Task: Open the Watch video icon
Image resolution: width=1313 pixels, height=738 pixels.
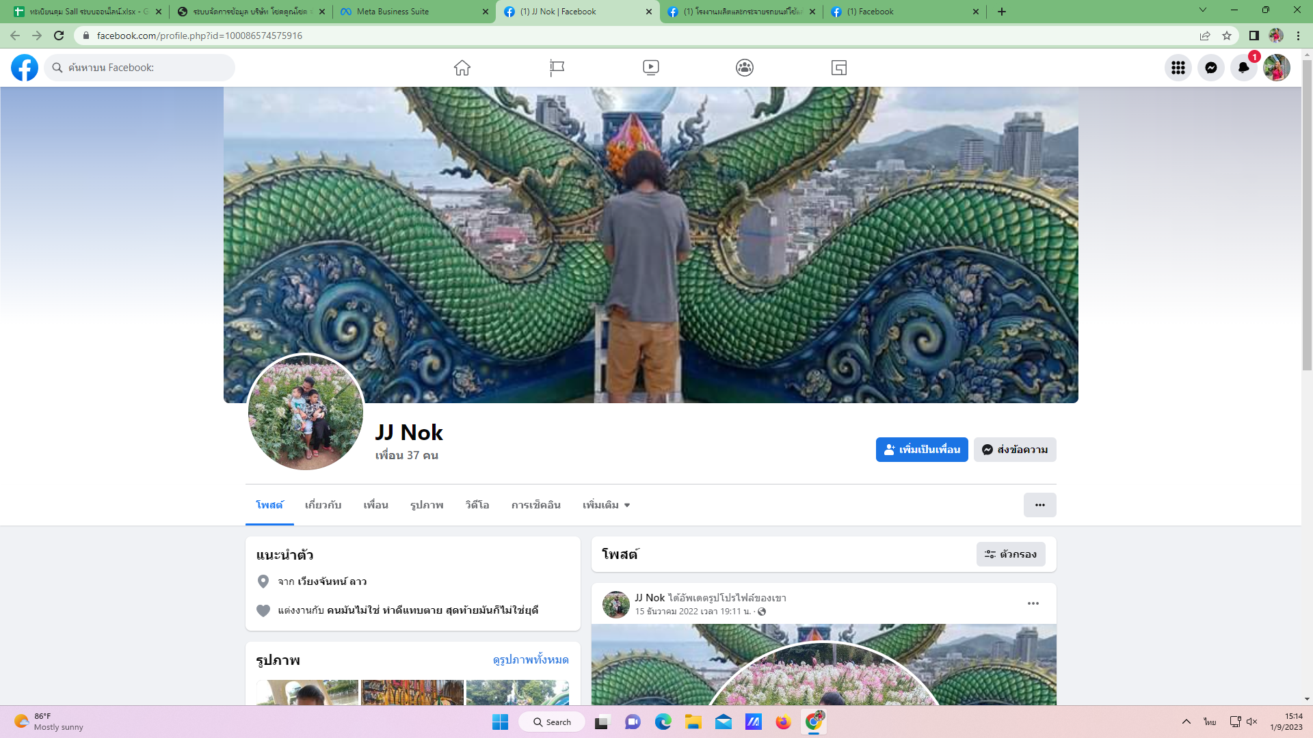Action: 651,68
